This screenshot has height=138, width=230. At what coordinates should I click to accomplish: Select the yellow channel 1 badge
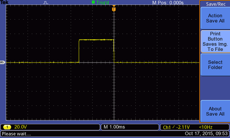[7, 127]
